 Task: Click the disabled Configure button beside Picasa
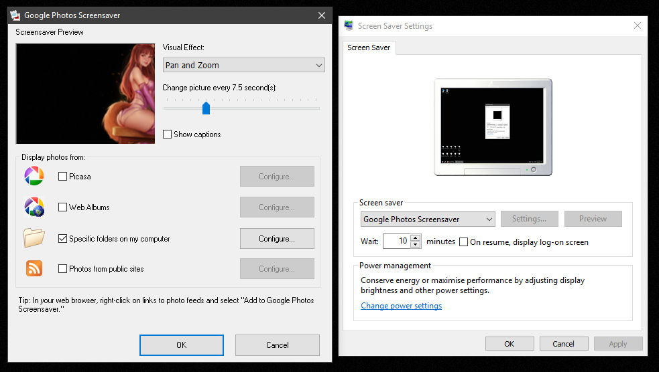pos(277,177)
